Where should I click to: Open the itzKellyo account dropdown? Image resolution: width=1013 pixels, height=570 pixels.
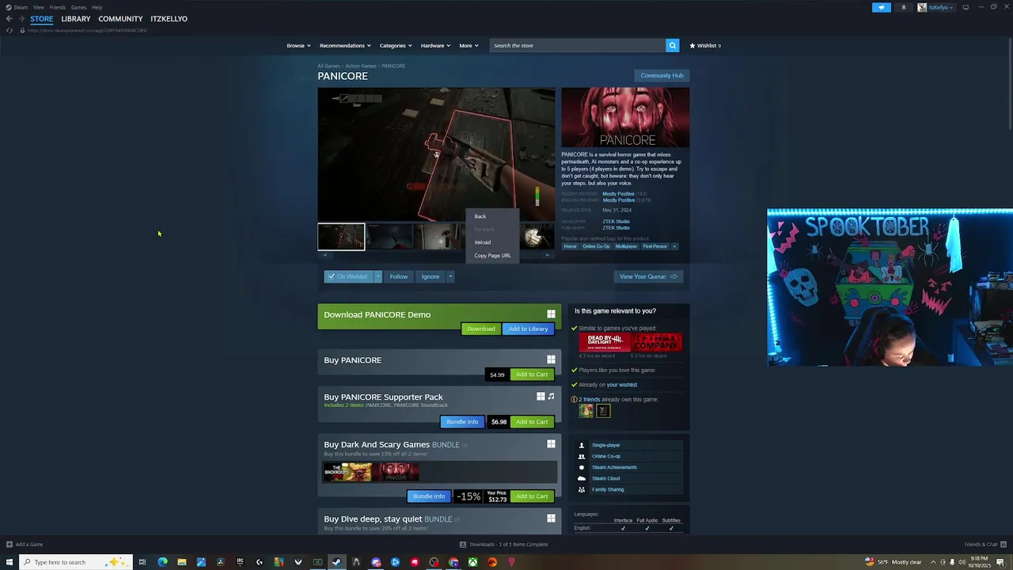click(936, 7)
